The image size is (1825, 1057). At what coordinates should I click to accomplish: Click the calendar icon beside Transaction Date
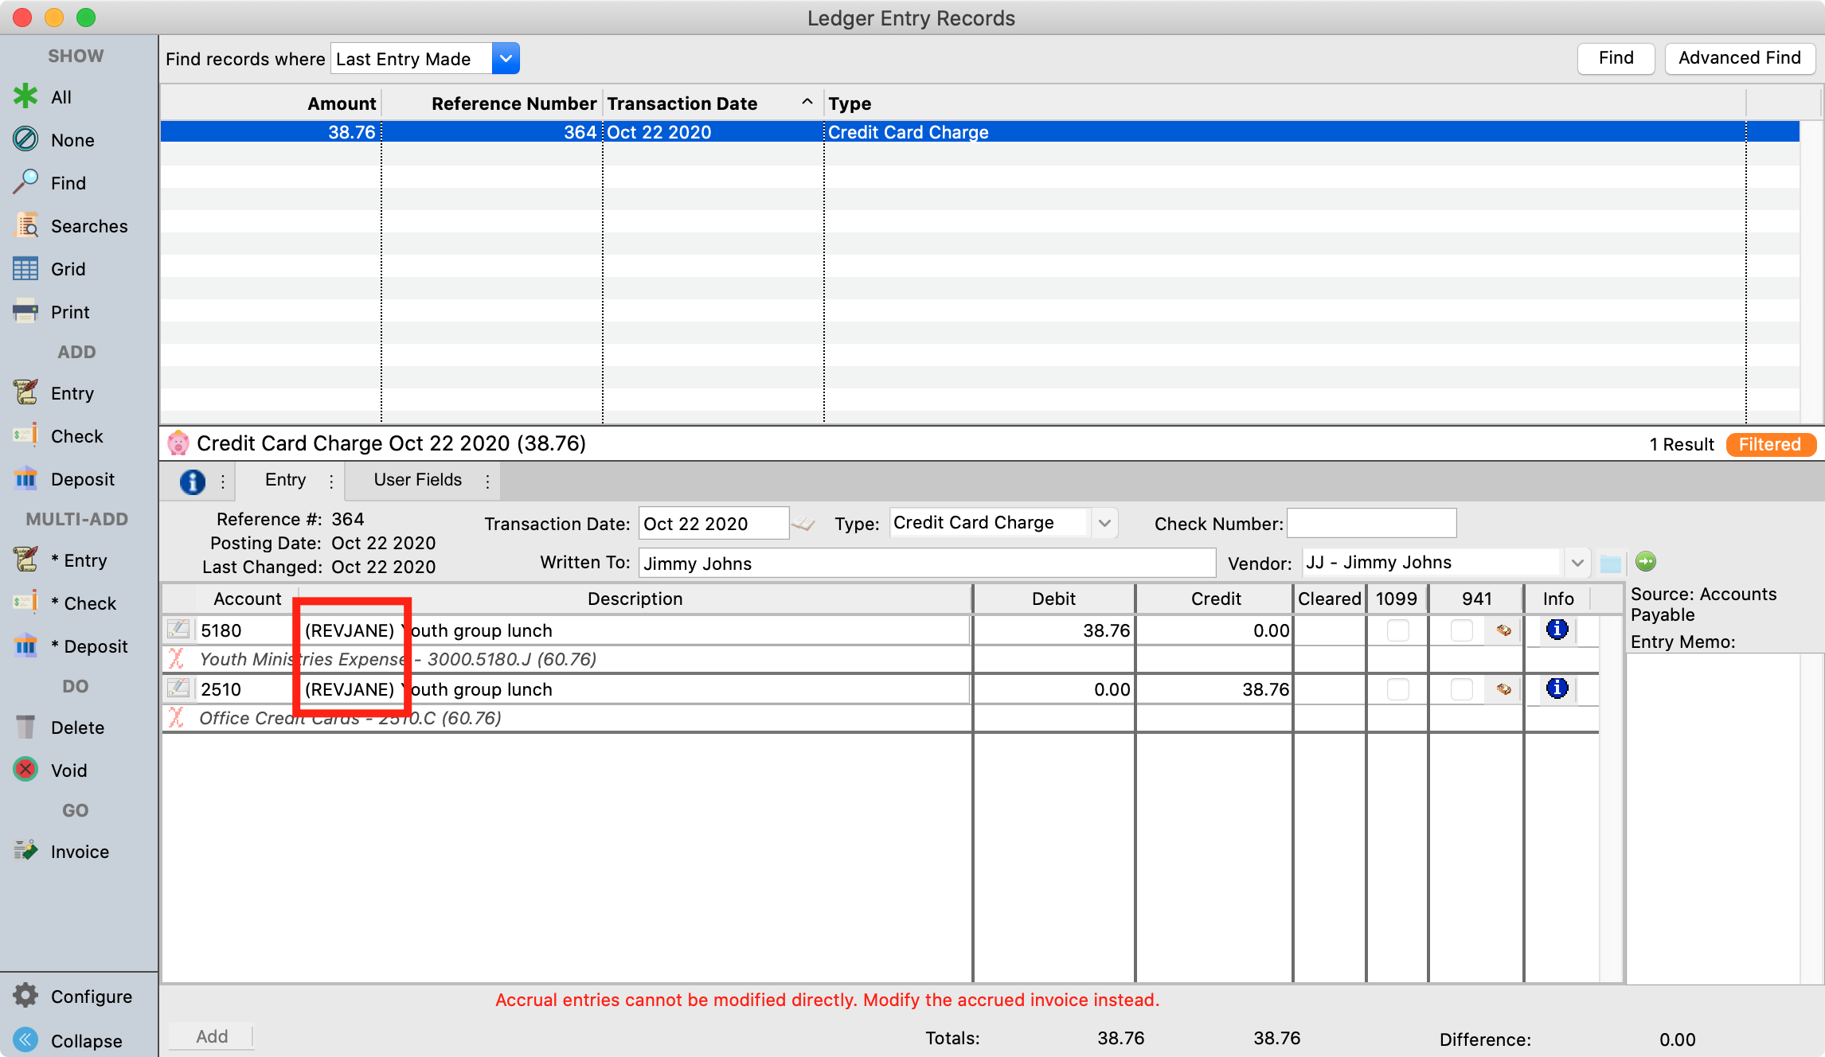point(804,524)
